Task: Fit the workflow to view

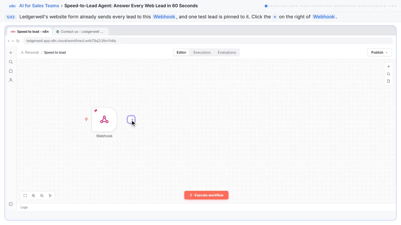Action: click(x=25, y=196)
